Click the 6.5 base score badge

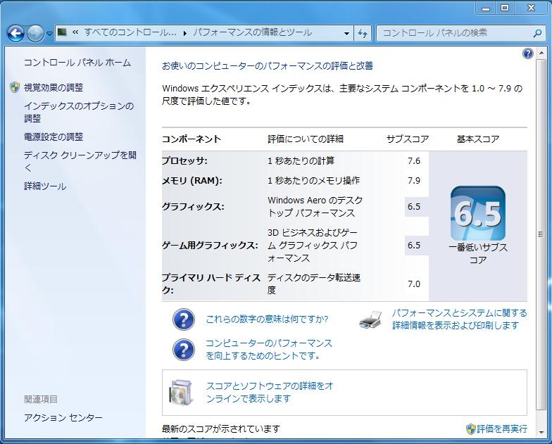(x=477, y=213)
